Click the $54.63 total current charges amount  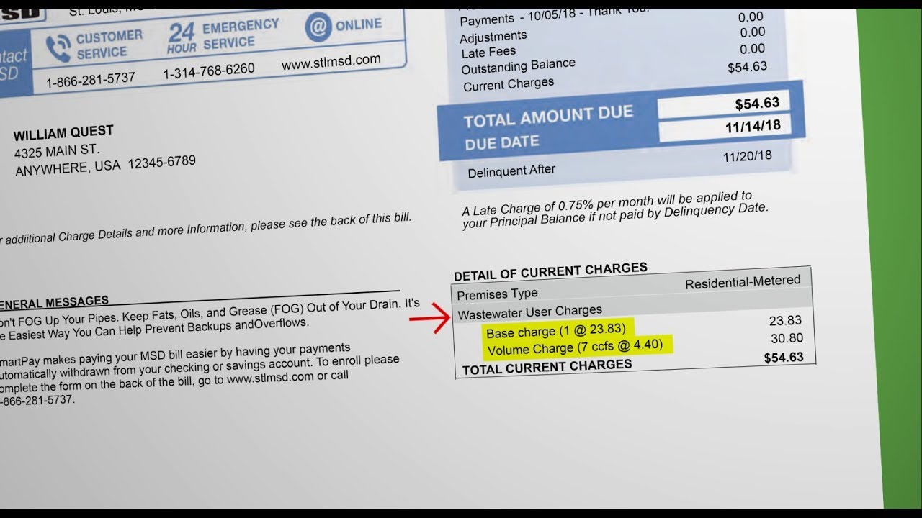[784, 357]
